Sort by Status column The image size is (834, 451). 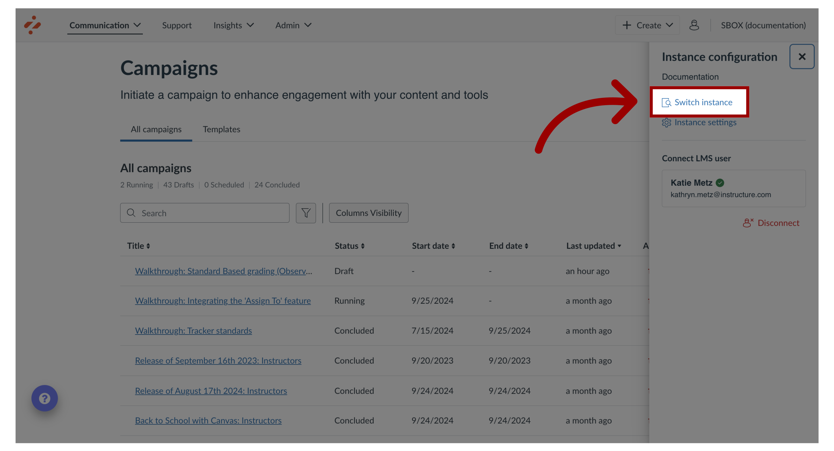click(349, 246)
